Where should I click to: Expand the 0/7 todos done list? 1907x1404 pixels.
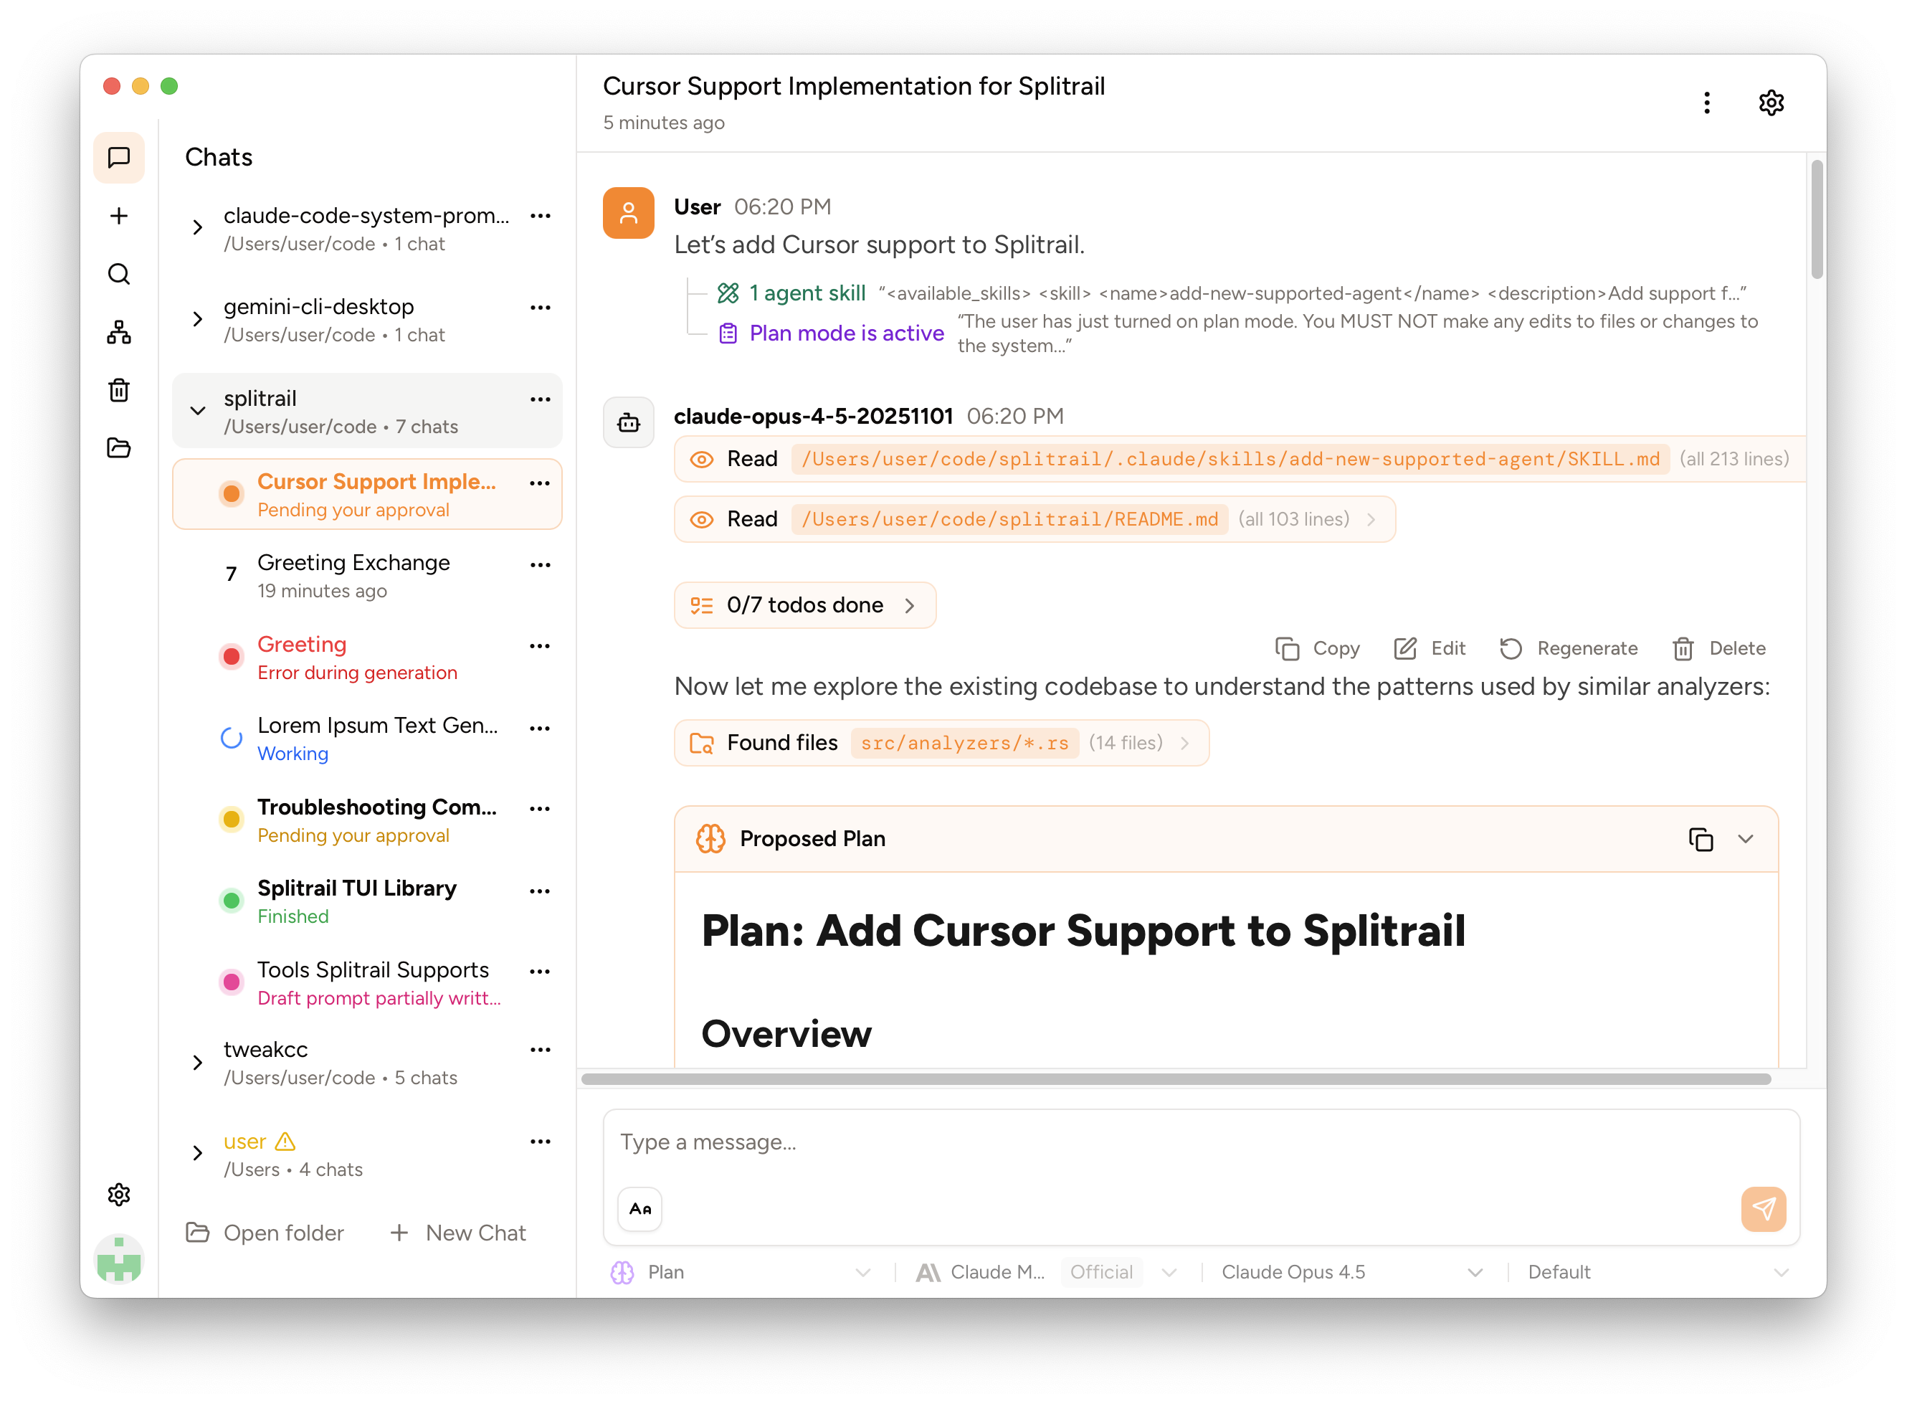tap(804, 605)
